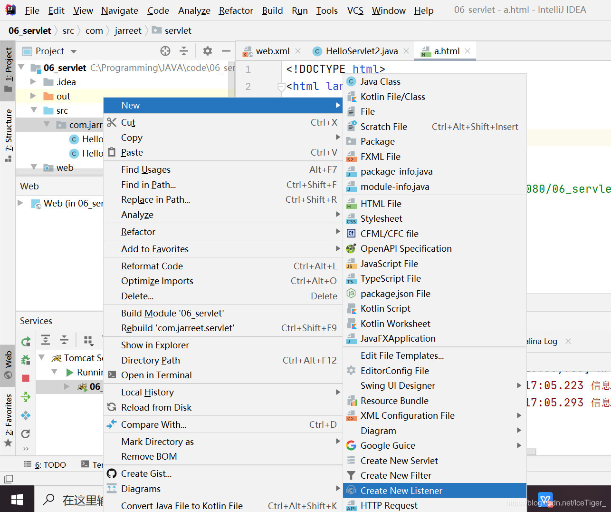Click 'jarreet' in breadcrumb path
Image resolution: width=611 pixels, height=512 pixels.
coord(128,30)
